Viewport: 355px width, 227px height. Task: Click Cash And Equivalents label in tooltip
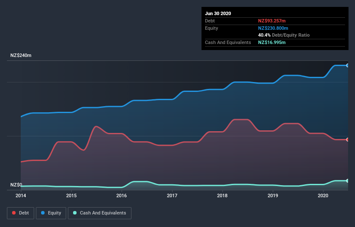point(228,42)
